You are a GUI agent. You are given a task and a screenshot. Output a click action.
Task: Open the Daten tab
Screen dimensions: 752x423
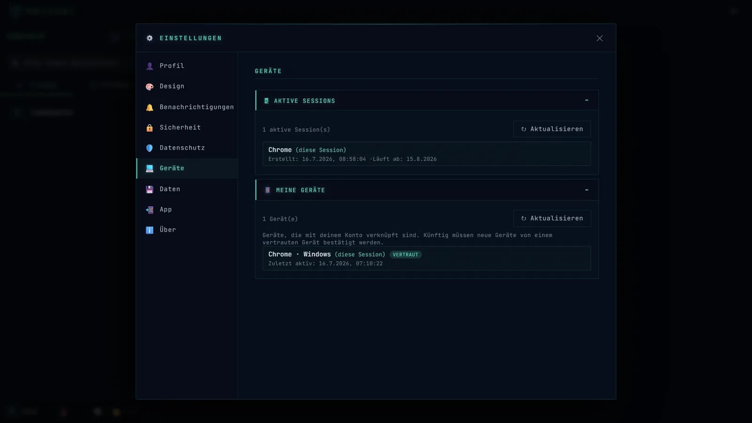187,189
